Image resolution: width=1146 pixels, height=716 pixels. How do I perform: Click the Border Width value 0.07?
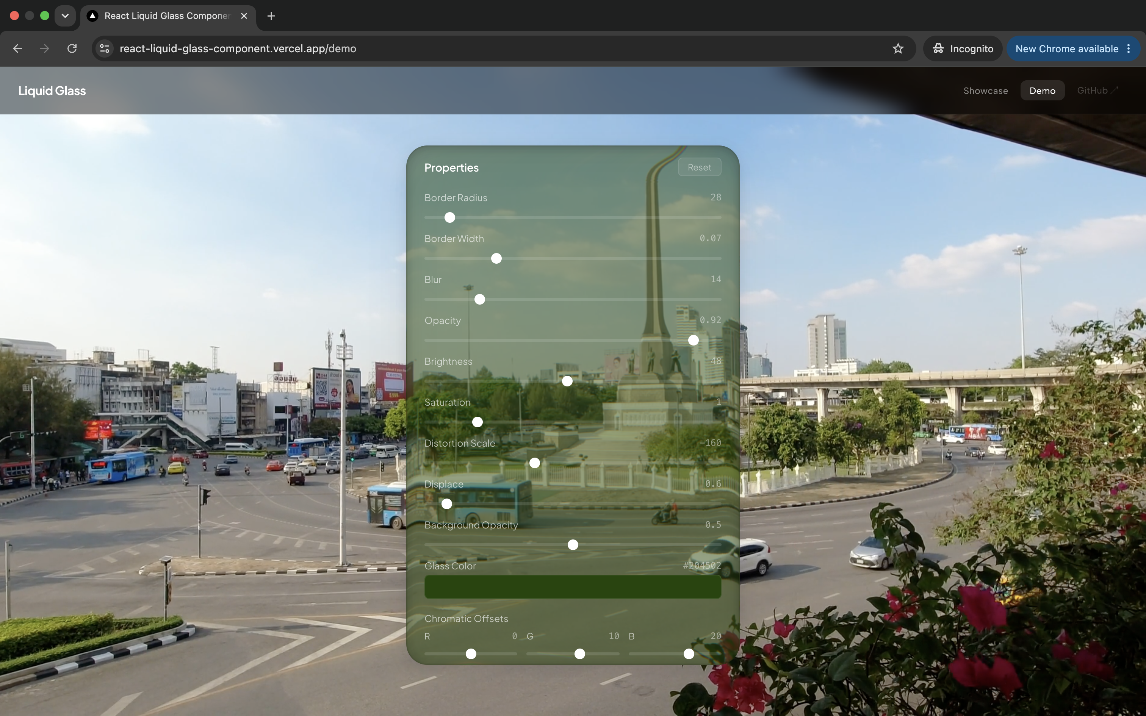coord(710,238)
